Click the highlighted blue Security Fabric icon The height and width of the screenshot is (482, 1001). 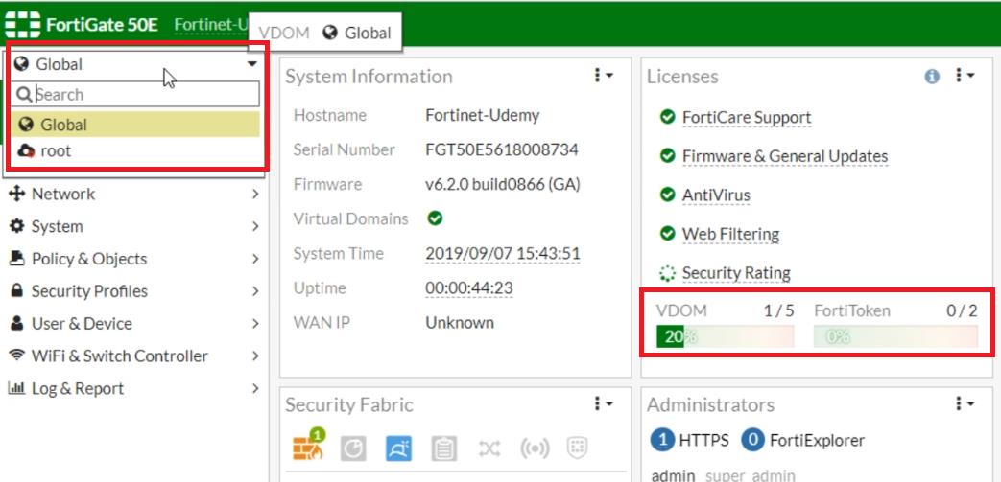(x=398, y=448)
